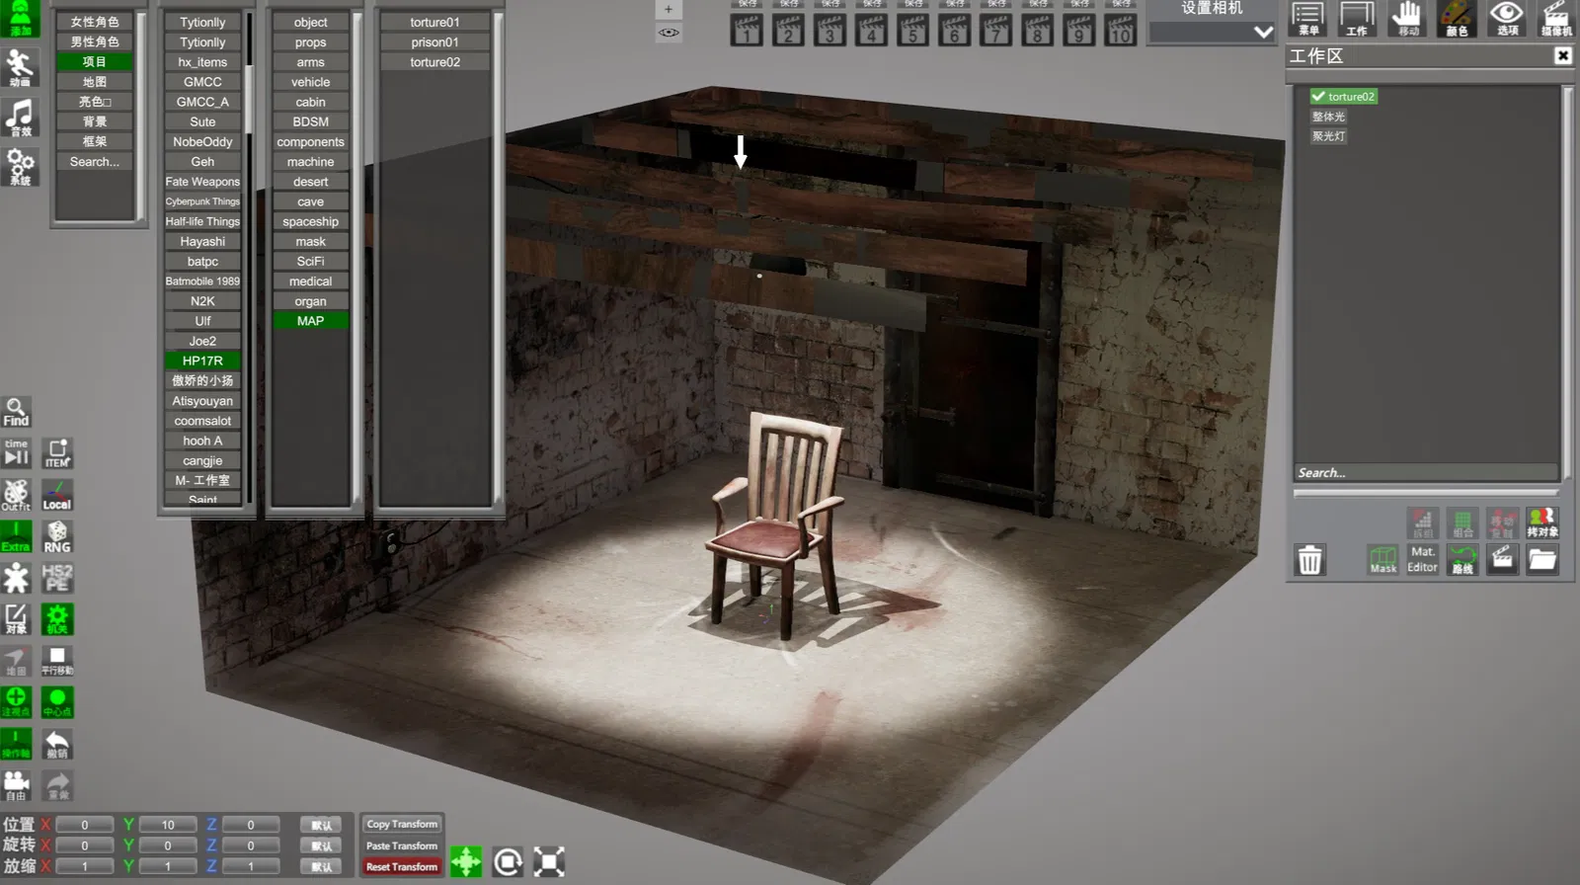Open the 菜单 menu panel

pyautogui.click(x=1307, y=19)
